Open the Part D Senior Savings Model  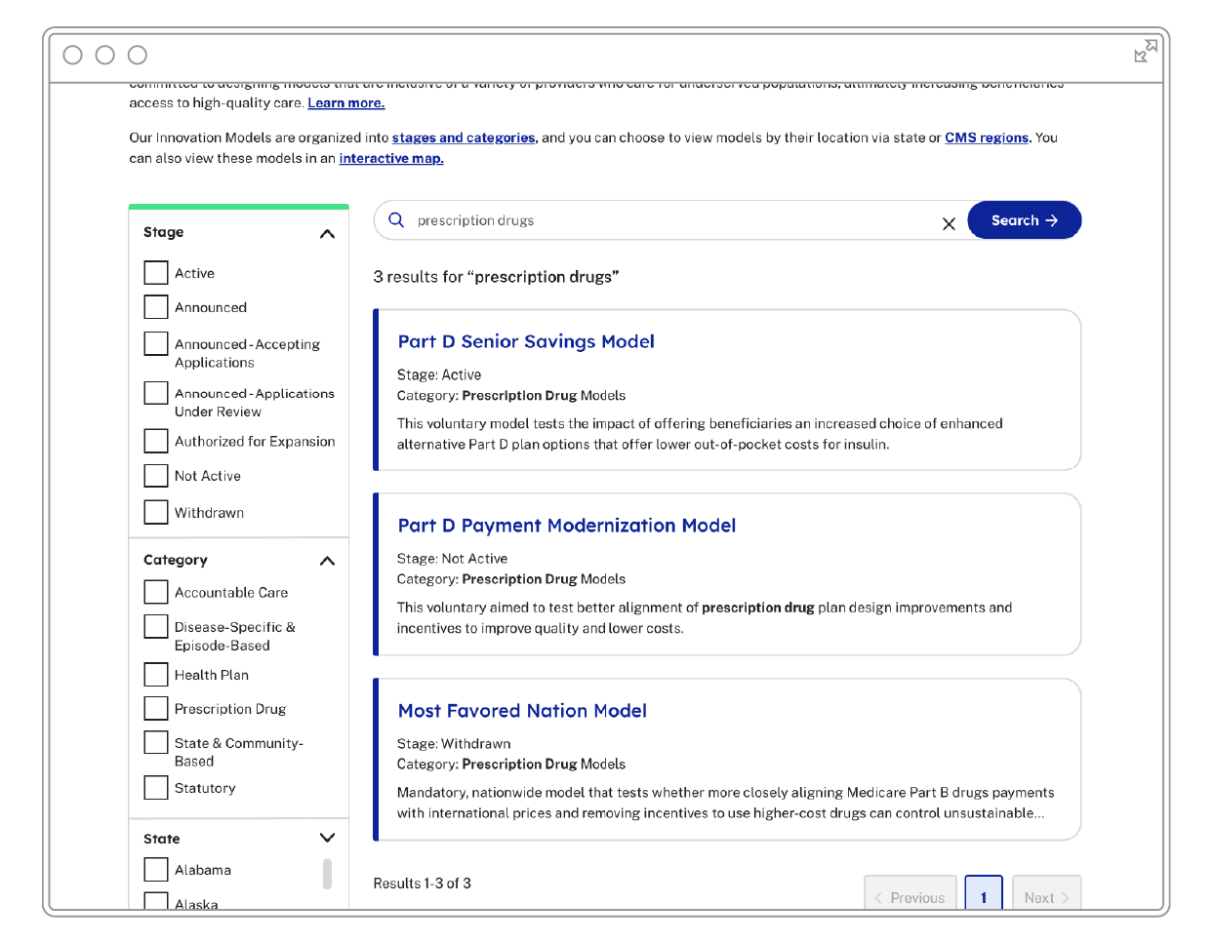tap(526, 341)
